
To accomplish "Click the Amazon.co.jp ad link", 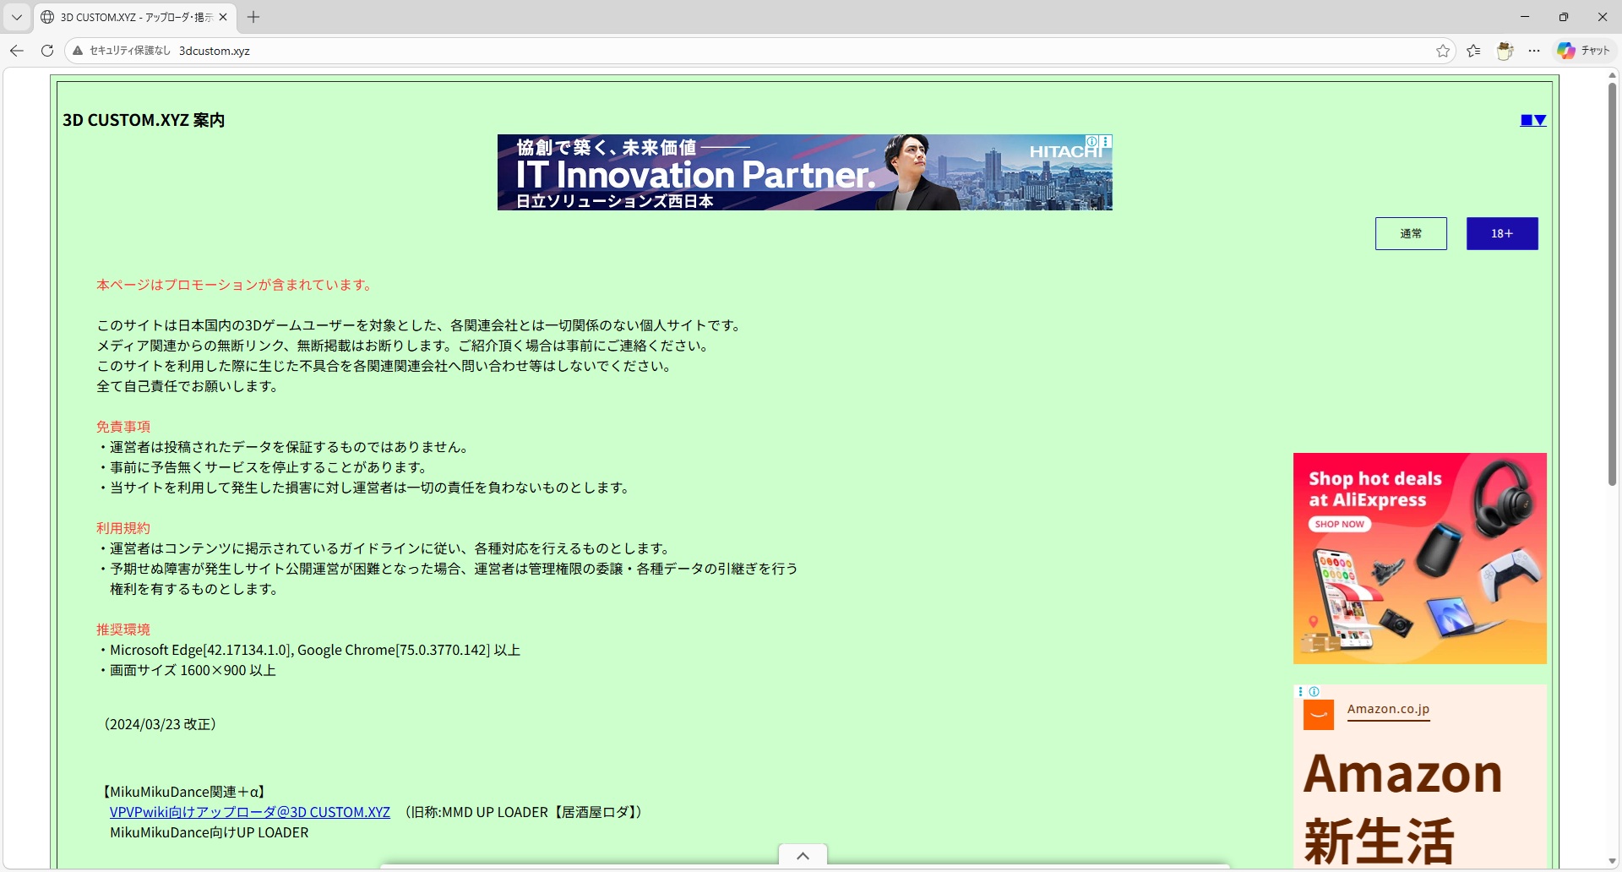I will tap(1388, 709).
